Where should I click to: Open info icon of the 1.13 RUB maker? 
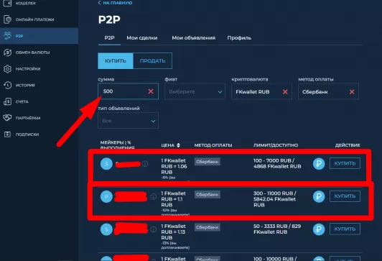click(153, 229)
